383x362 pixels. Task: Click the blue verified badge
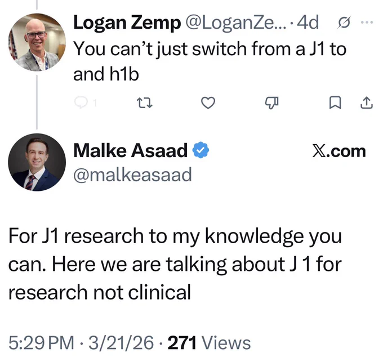pyautogui.click(x=201, y=150)
